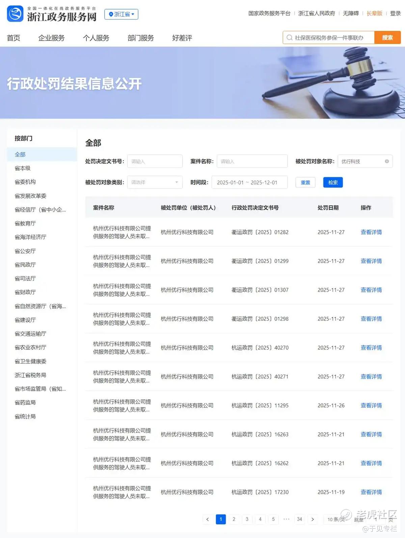Viewport: 405px width, 538px height.
Task: Select 省委机构 in the department list
Action: point(25,182)
